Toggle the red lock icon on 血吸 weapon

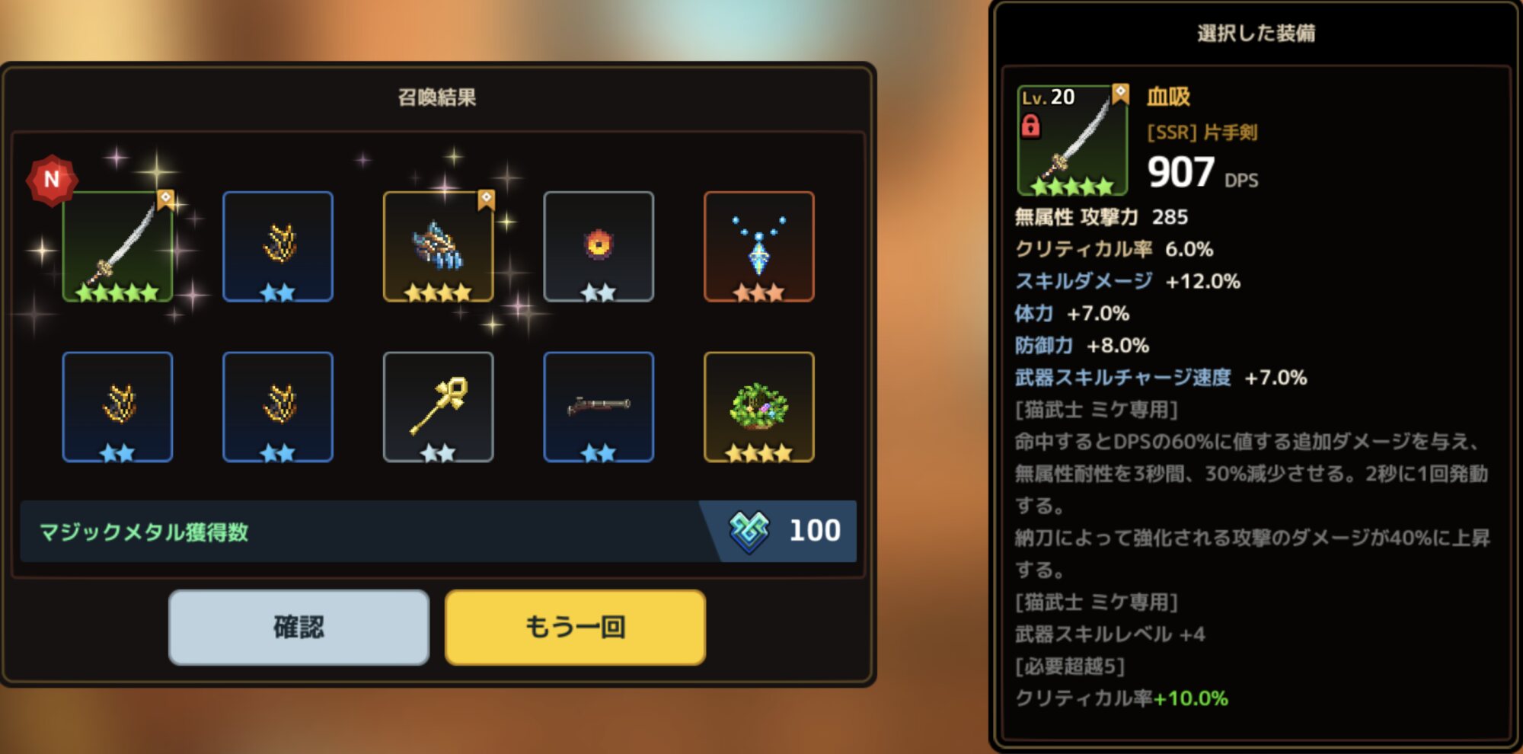(1030, 126)
